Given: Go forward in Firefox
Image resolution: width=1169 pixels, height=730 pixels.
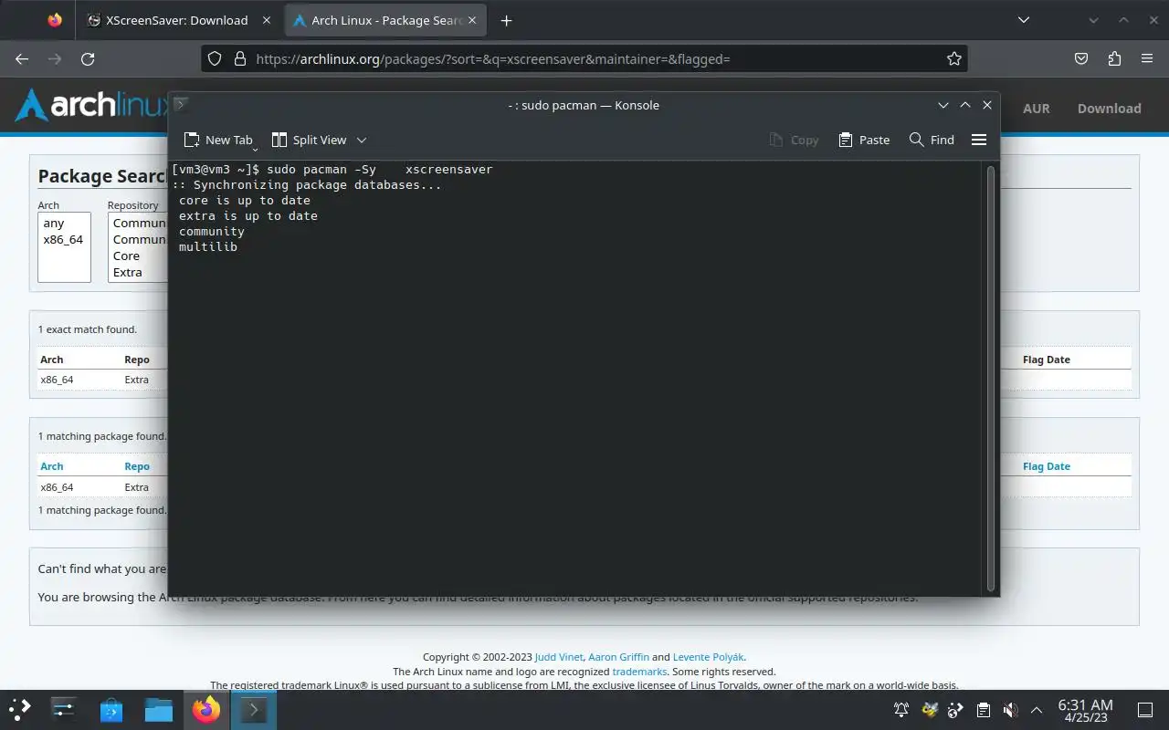Looking at the screenshot, I should click(55, 58).
